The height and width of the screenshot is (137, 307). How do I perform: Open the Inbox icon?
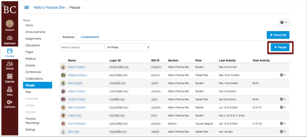(x=10, y=91)
